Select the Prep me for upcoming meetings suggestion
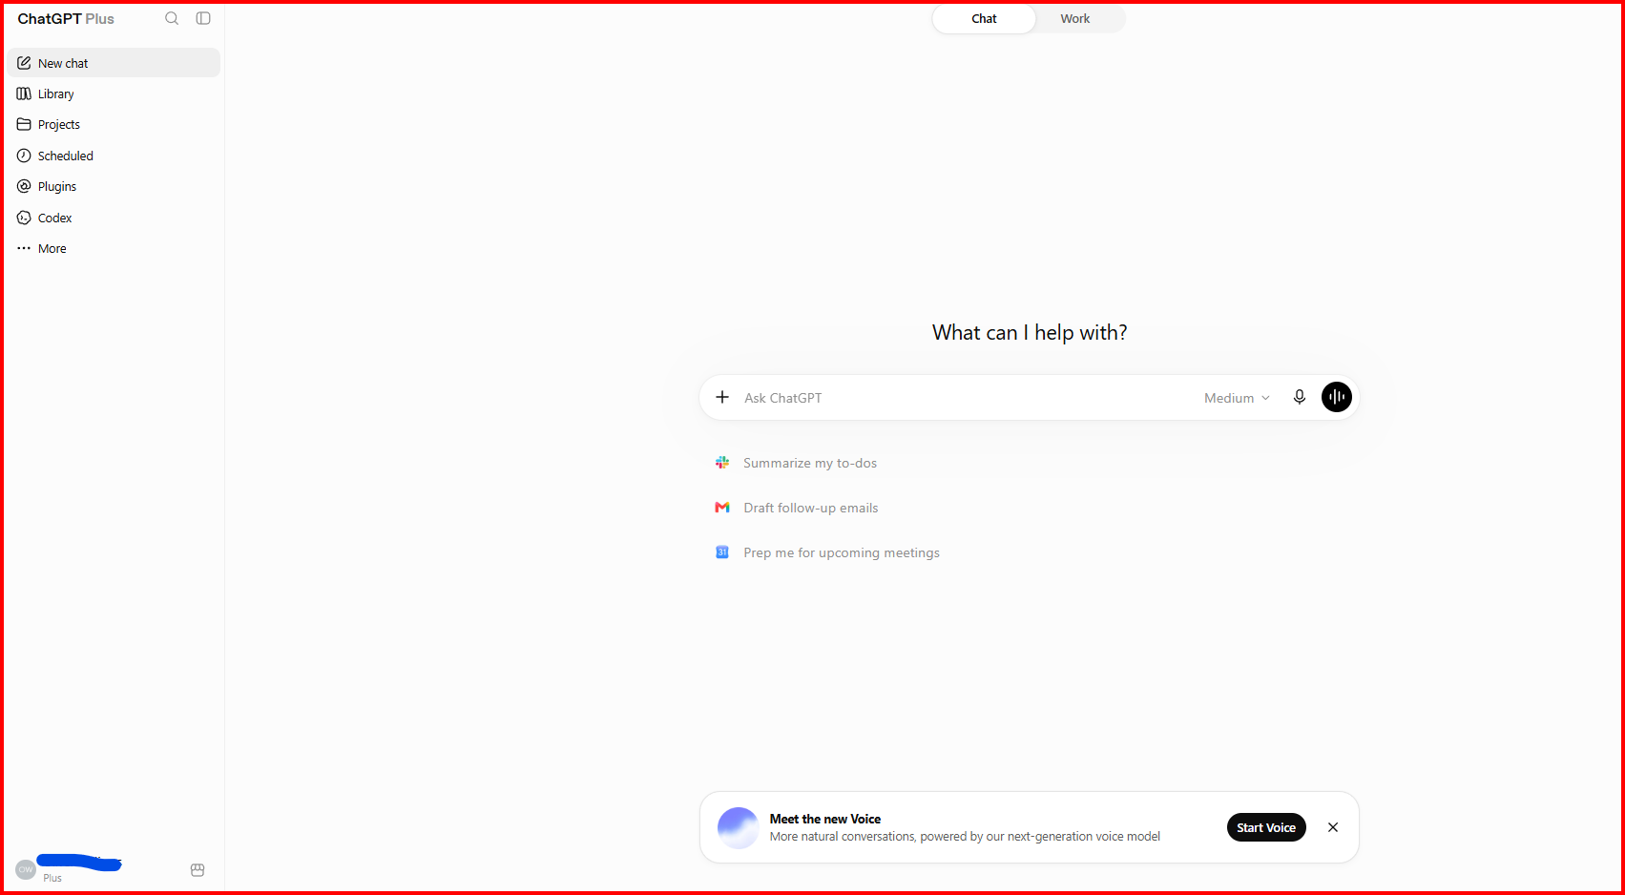The image size is (1625, 895). (x=842, y=552)
